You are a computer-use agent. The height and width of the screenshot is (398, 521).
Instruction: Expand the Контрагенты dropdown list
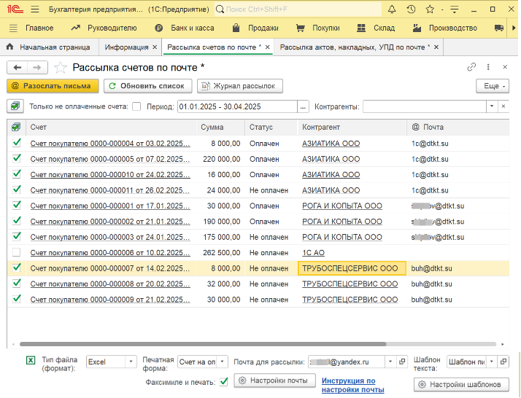click(x=492, y=106)
